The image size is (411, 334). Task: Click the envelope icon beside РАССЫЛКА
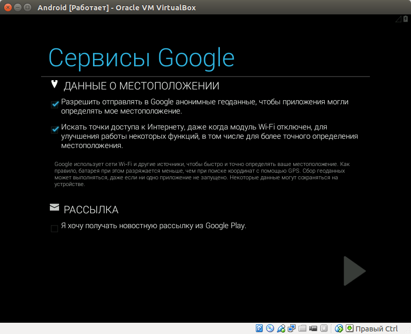tap(54, 207)
